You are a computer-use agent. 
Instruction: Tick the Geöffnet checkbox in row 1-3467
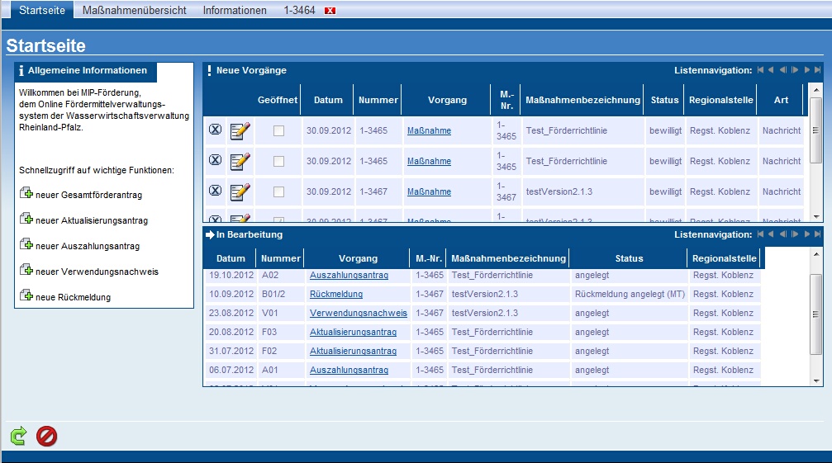pos(278,191)
